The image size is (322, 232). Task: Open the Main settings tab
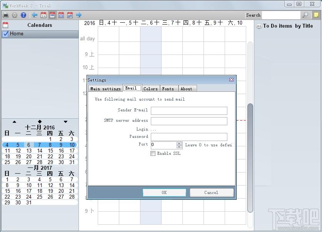click(x=105, y=89)
